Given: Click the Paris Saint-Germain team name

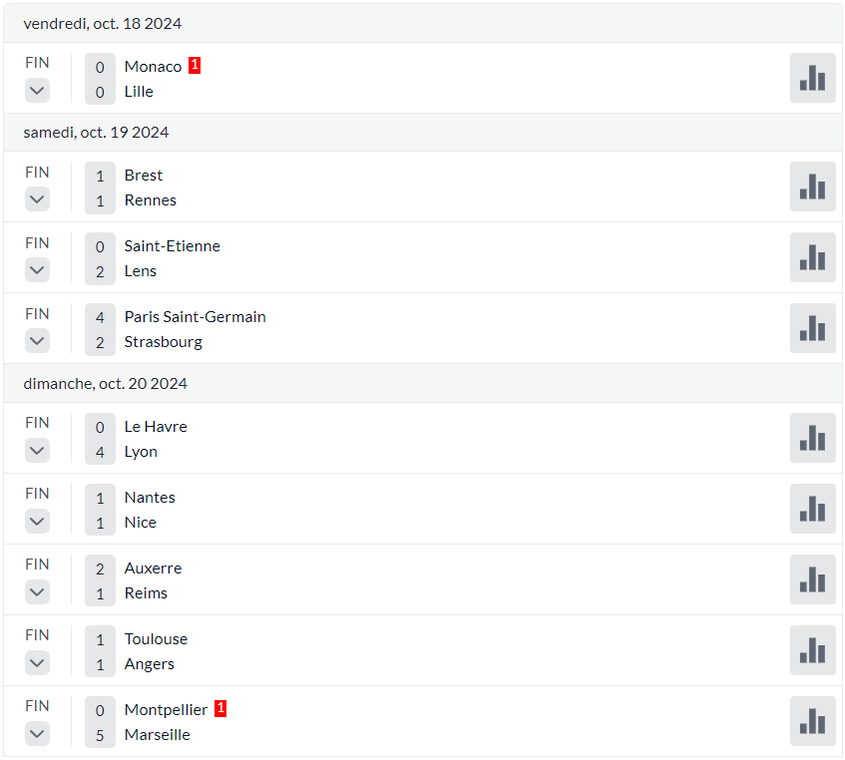Looking at the screenshot, I should click(x=196, y=317).
